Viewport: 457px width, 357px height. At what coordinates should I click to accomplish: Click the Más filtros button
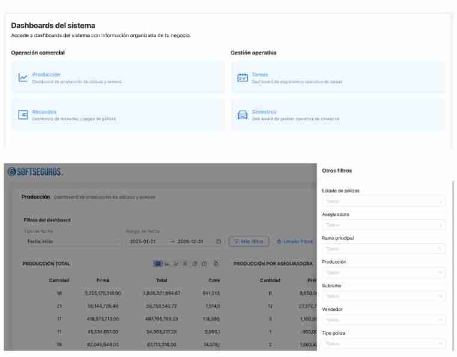pos(249,242)
